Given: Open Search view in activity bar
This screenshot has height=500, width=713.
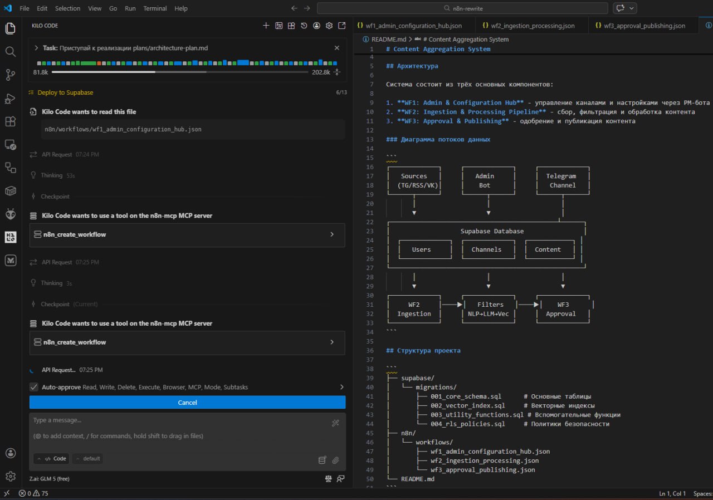Looking at the screenshot, I should coord(10,51).
